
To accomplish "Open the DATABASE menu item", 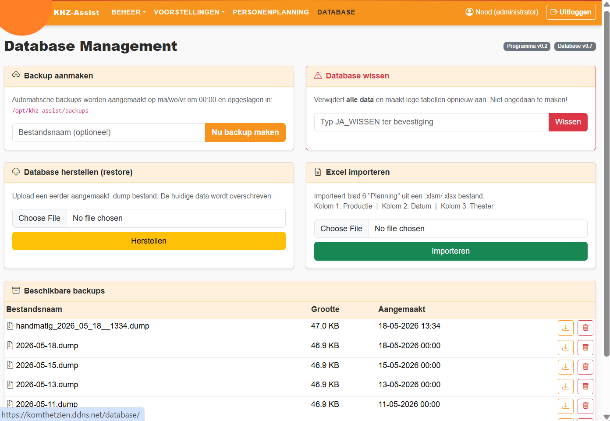I will point(336,12).
